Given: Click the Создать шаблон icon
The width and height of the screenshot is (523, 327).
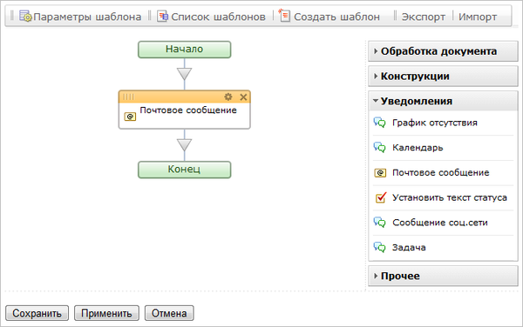Looking at the screenshot, I should point(284,16).
